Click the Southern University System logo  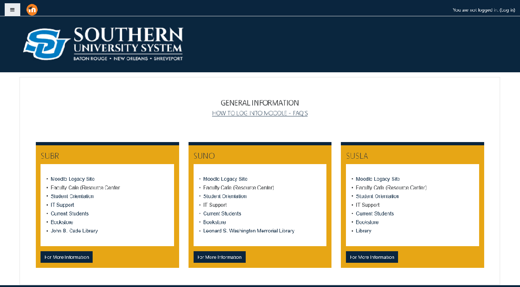click(103, 44)
